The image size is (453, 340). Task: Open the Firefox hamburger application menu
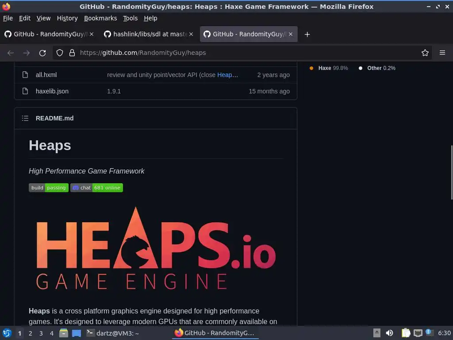click(x=442, y=53)
